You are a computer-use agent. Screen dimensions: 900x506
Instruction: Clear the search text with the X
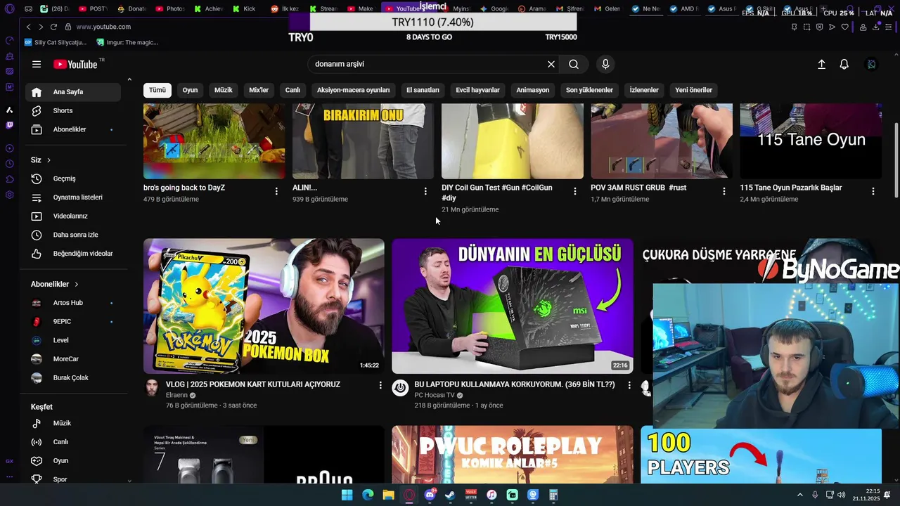[x=551, y=64]
